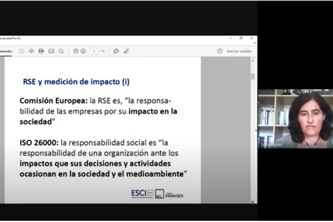Go to next page arrow
333x222 pixels.
tap(83, 51)
